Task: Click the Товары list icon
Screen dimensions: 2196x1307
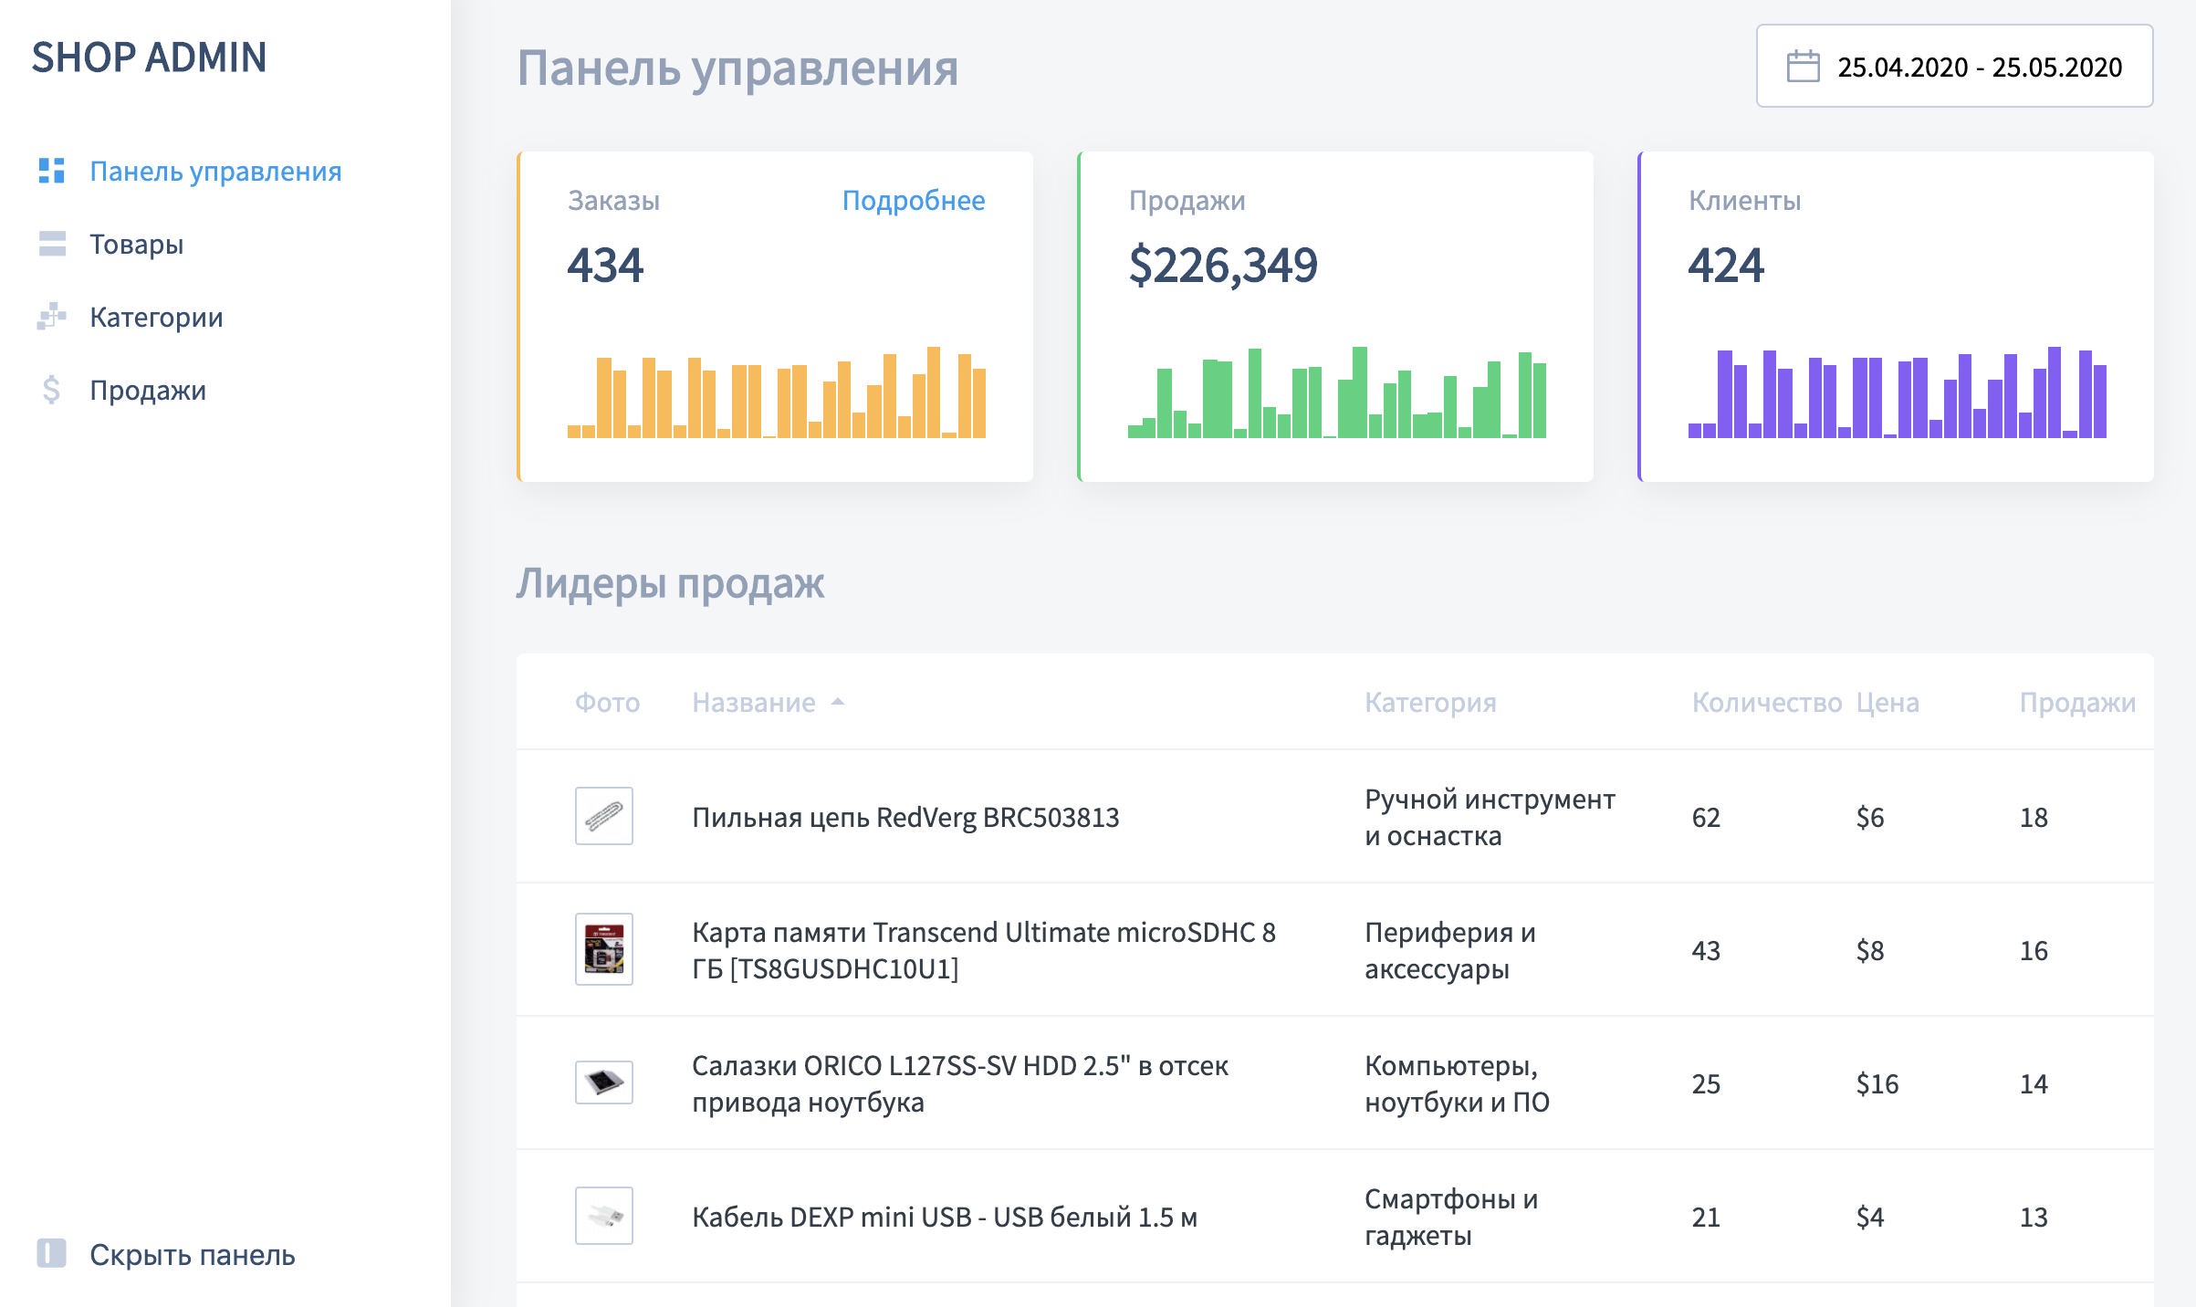Action: click(x=52, y=244)
